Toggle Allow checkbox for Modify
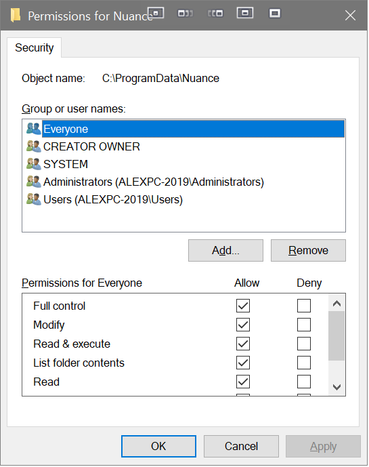 point(243,325)
